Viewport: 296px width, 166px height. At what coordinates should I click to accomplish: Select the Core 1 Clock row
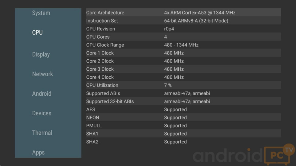184,53
